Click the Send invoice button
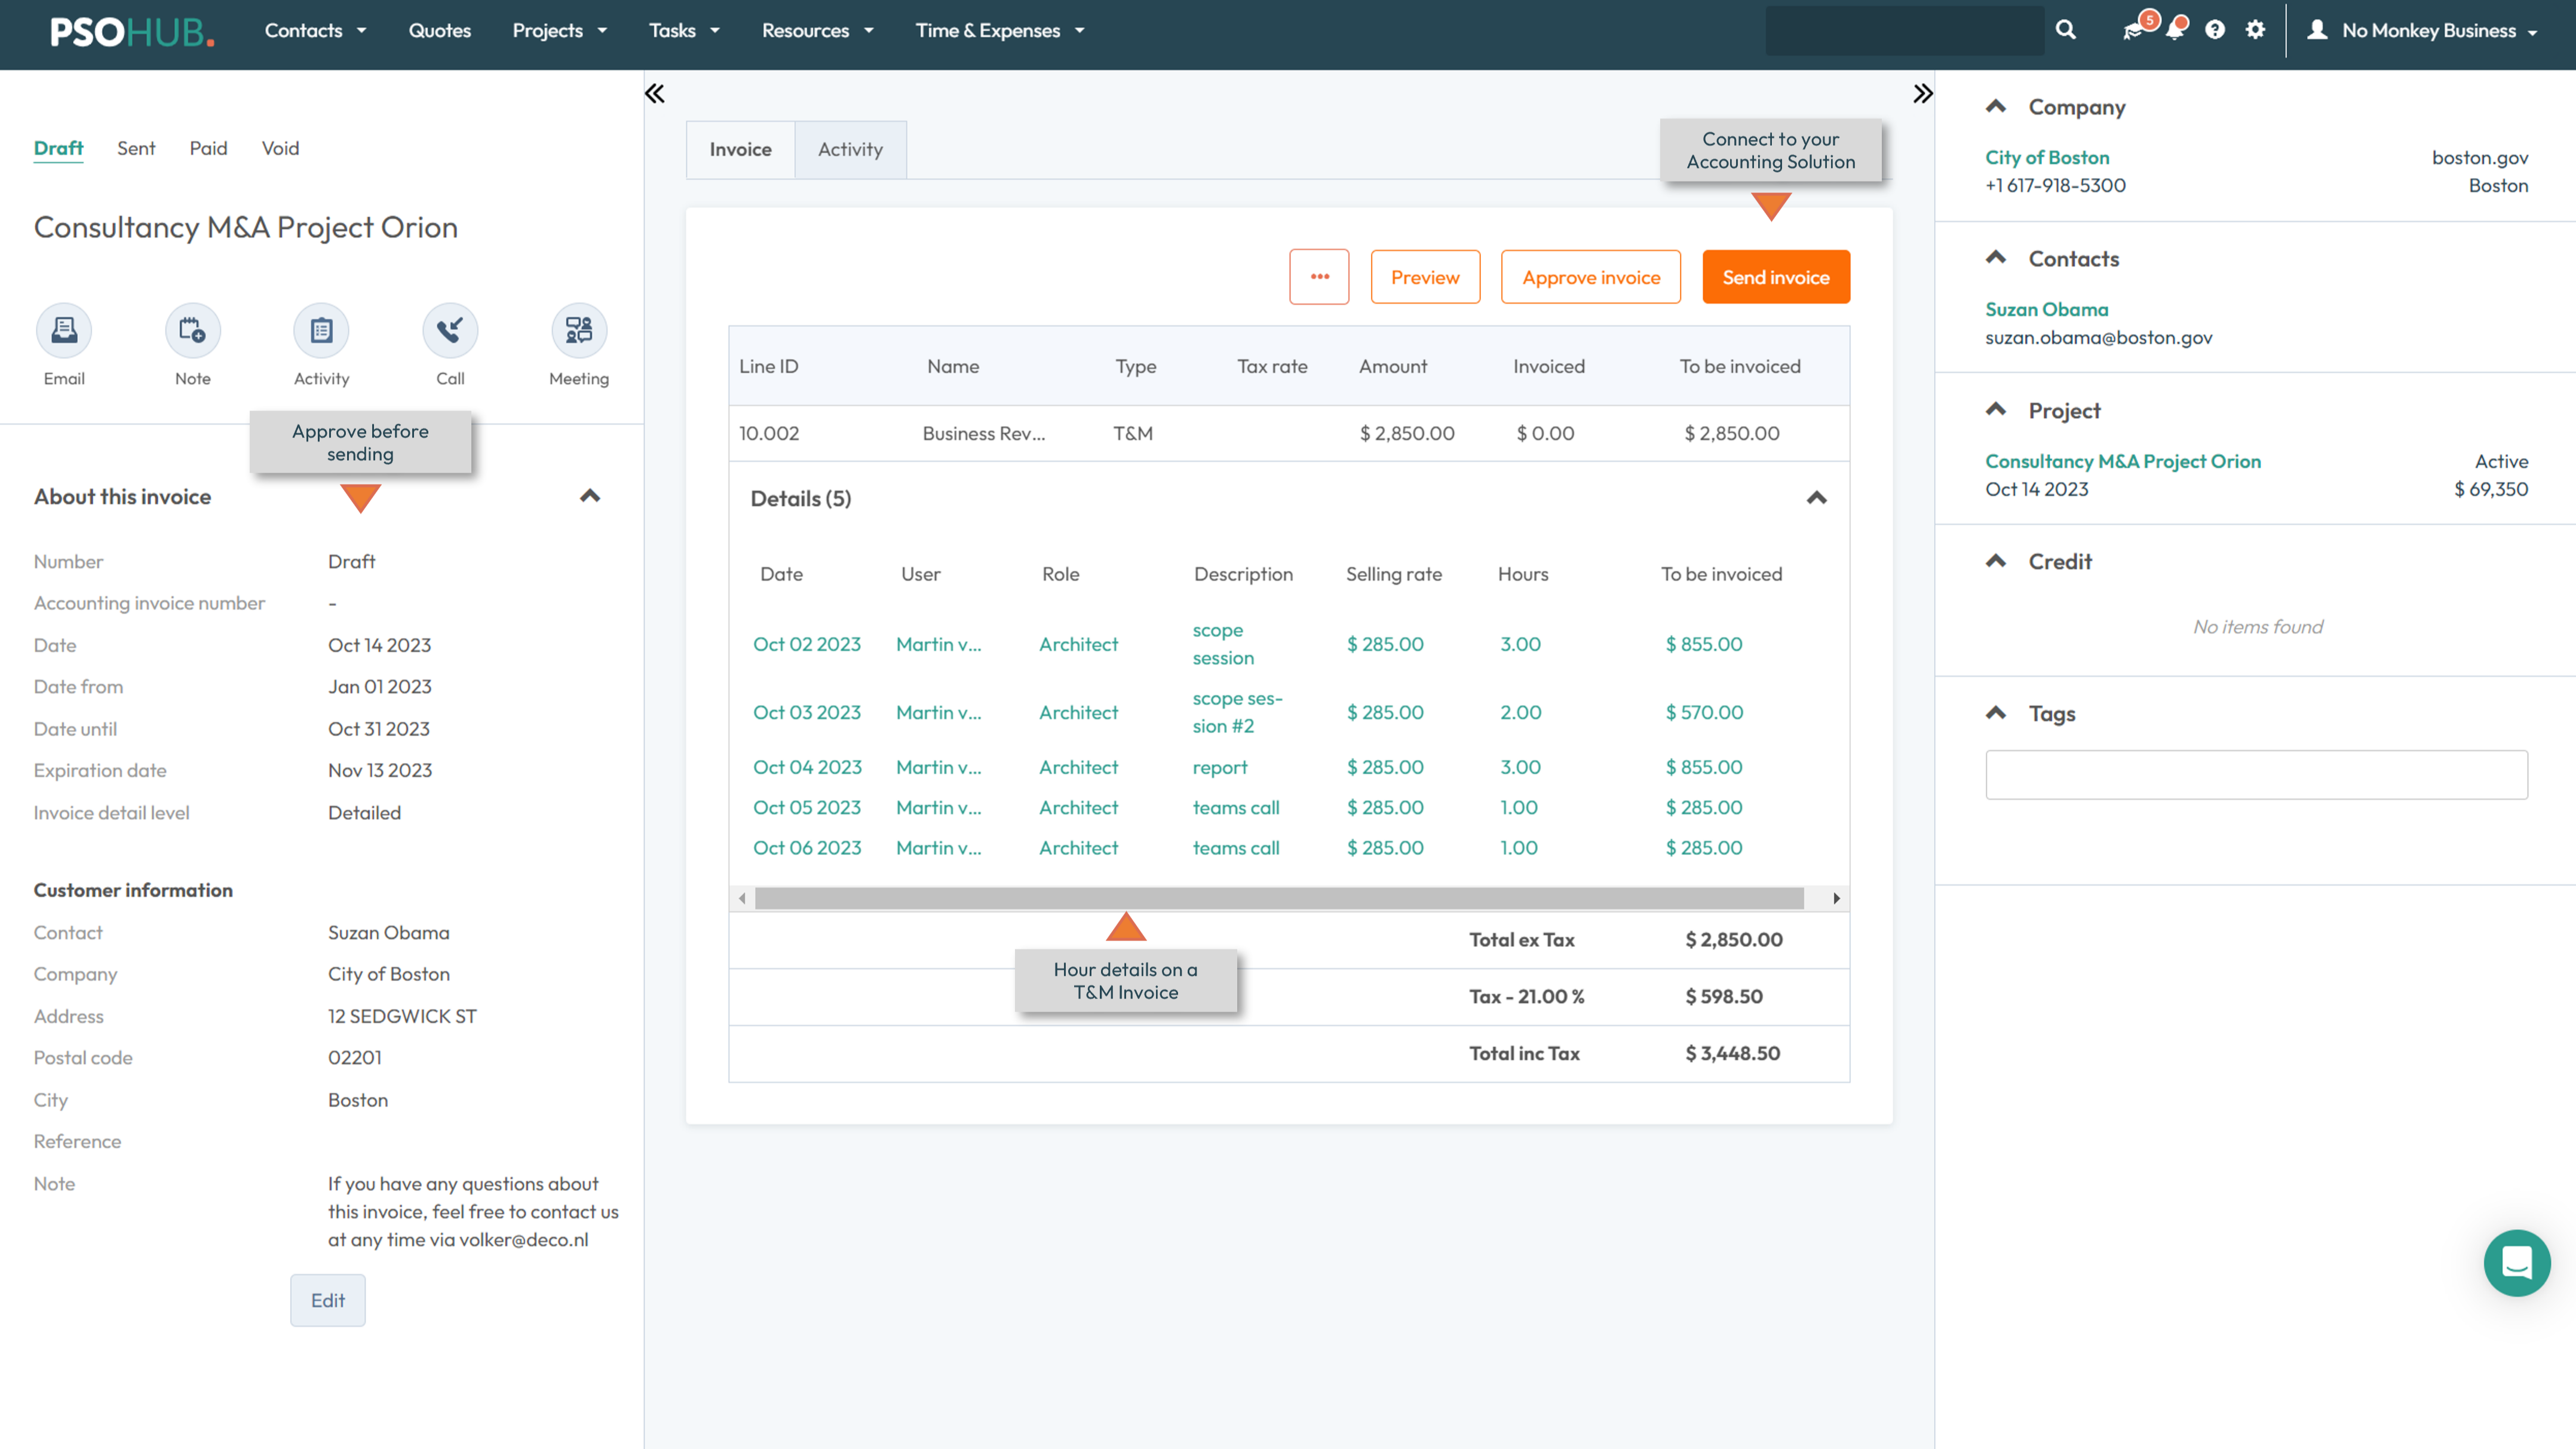2576x1449 pixels. point(1775,277)
